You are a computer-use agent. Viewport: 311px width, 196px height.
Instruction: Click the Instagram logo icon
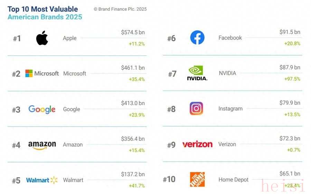[196, 109]
